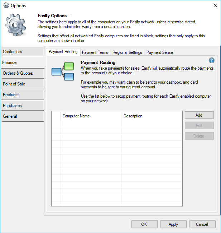
Task: Click the OK button
Action: click(x=144, y=224)
